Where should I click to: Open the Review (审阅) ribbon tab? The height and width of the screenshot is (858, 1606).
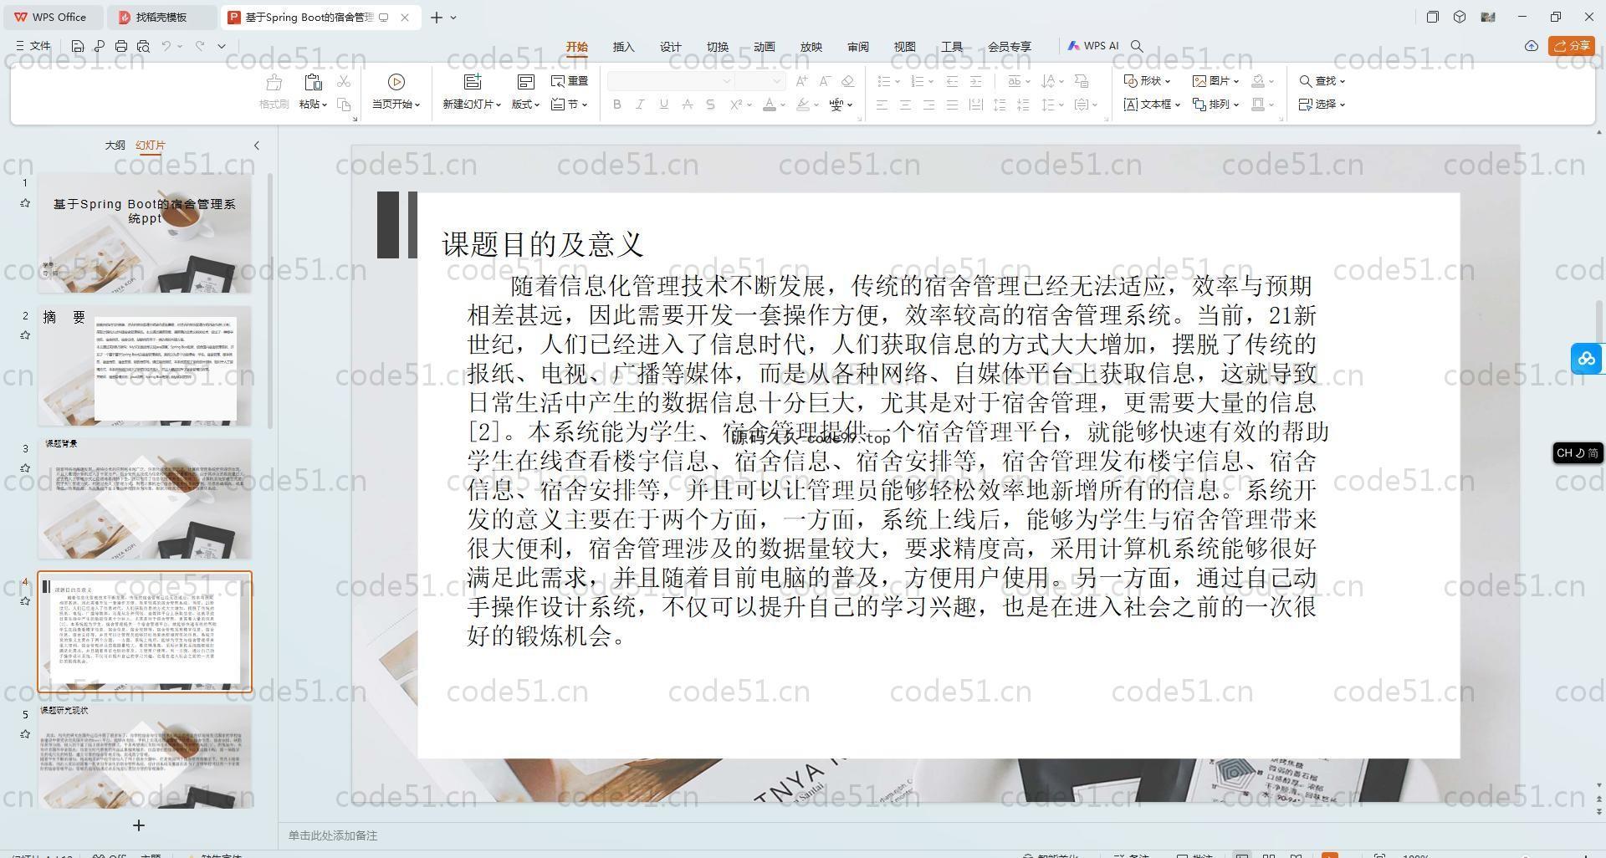[858, 47]
